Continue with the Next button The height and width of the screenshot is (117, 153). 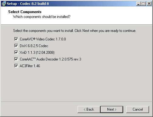coord(112,109)
